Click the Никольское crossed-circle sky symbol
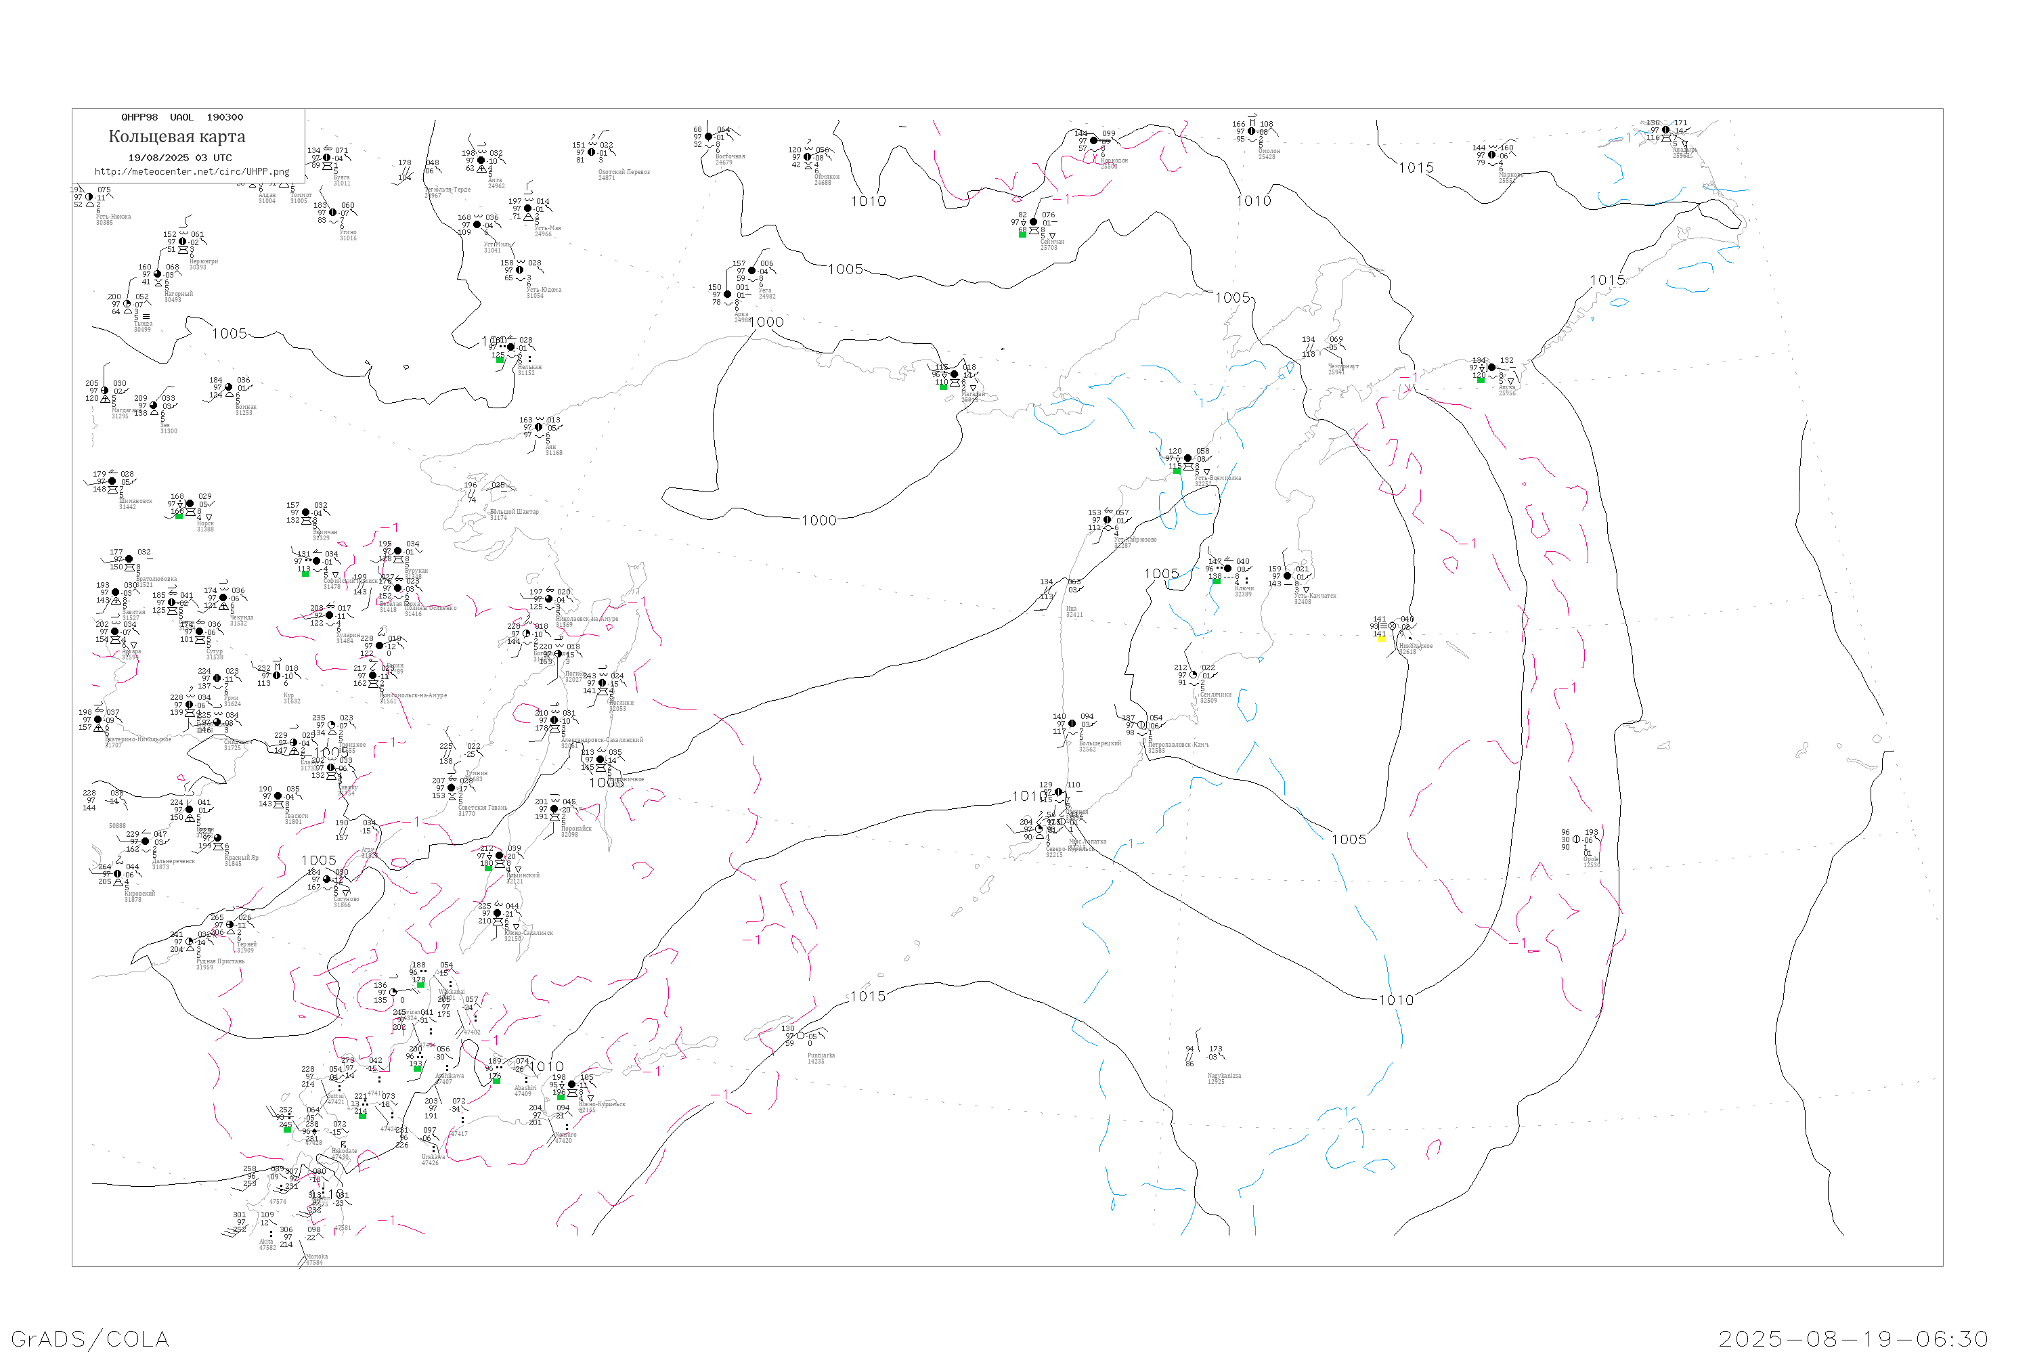The width and height of the screenshot is (2031, 1354). (x=1392, y=626)
